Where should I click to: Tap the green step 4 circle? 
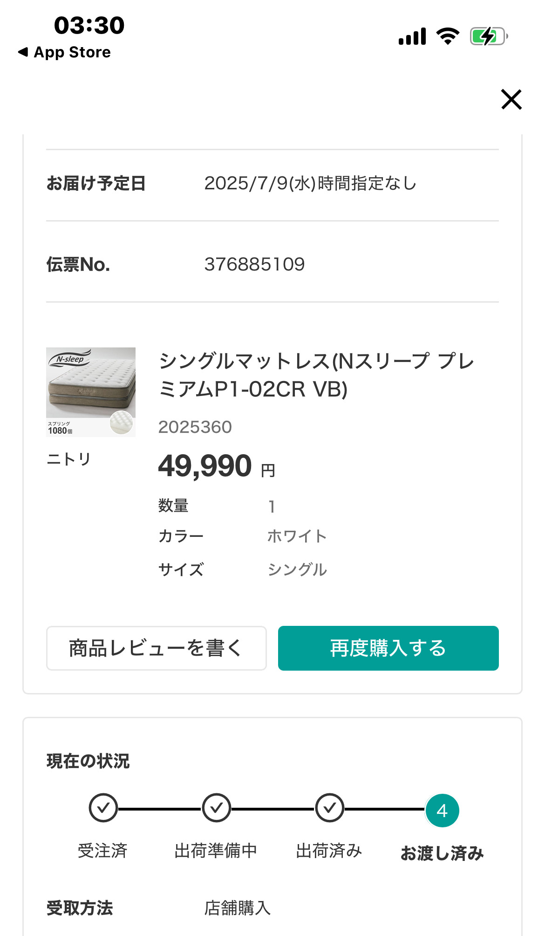point(442,811)
